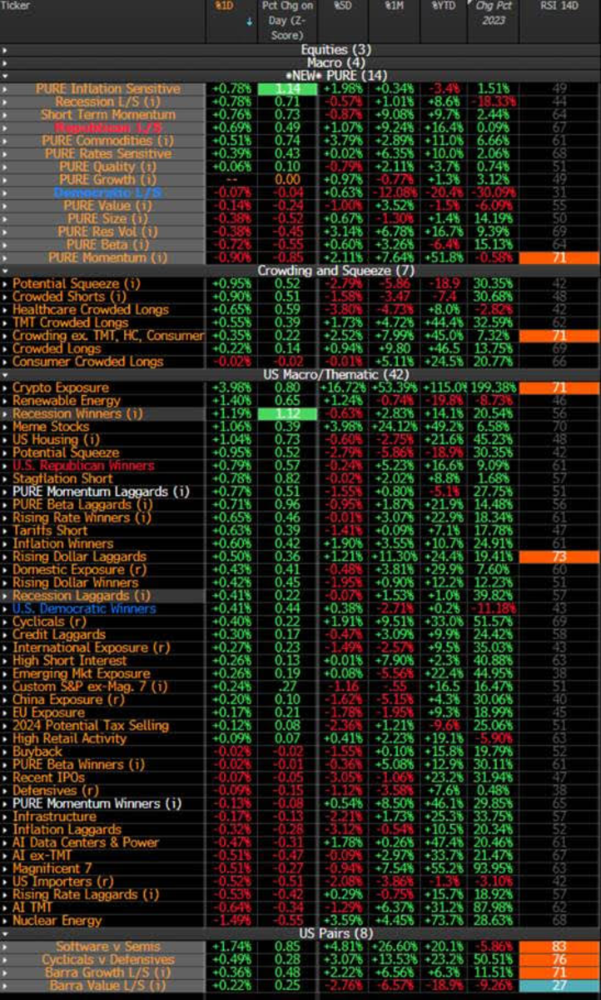Collapse the US Pairs (8) section
Image resolution: width=601 pixels, height=1000 pixels.
click(5, 933)
